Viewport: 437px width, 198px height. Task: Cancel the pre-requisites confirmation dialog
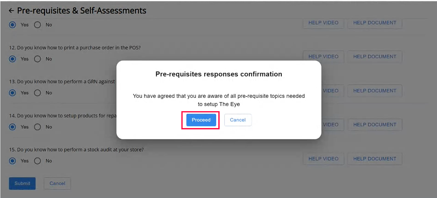[x=238, y=120]
